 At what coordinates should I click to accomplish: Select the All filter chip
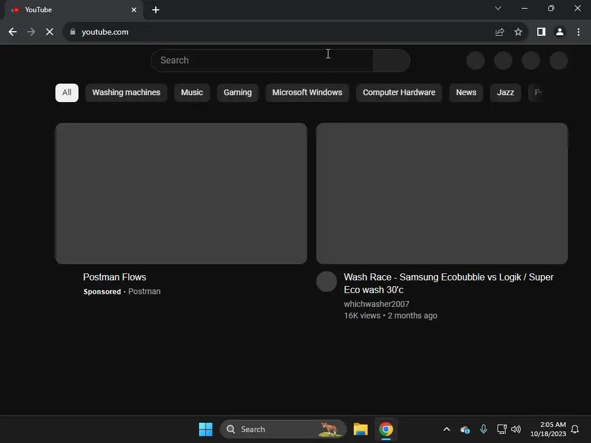pos(67,93)
